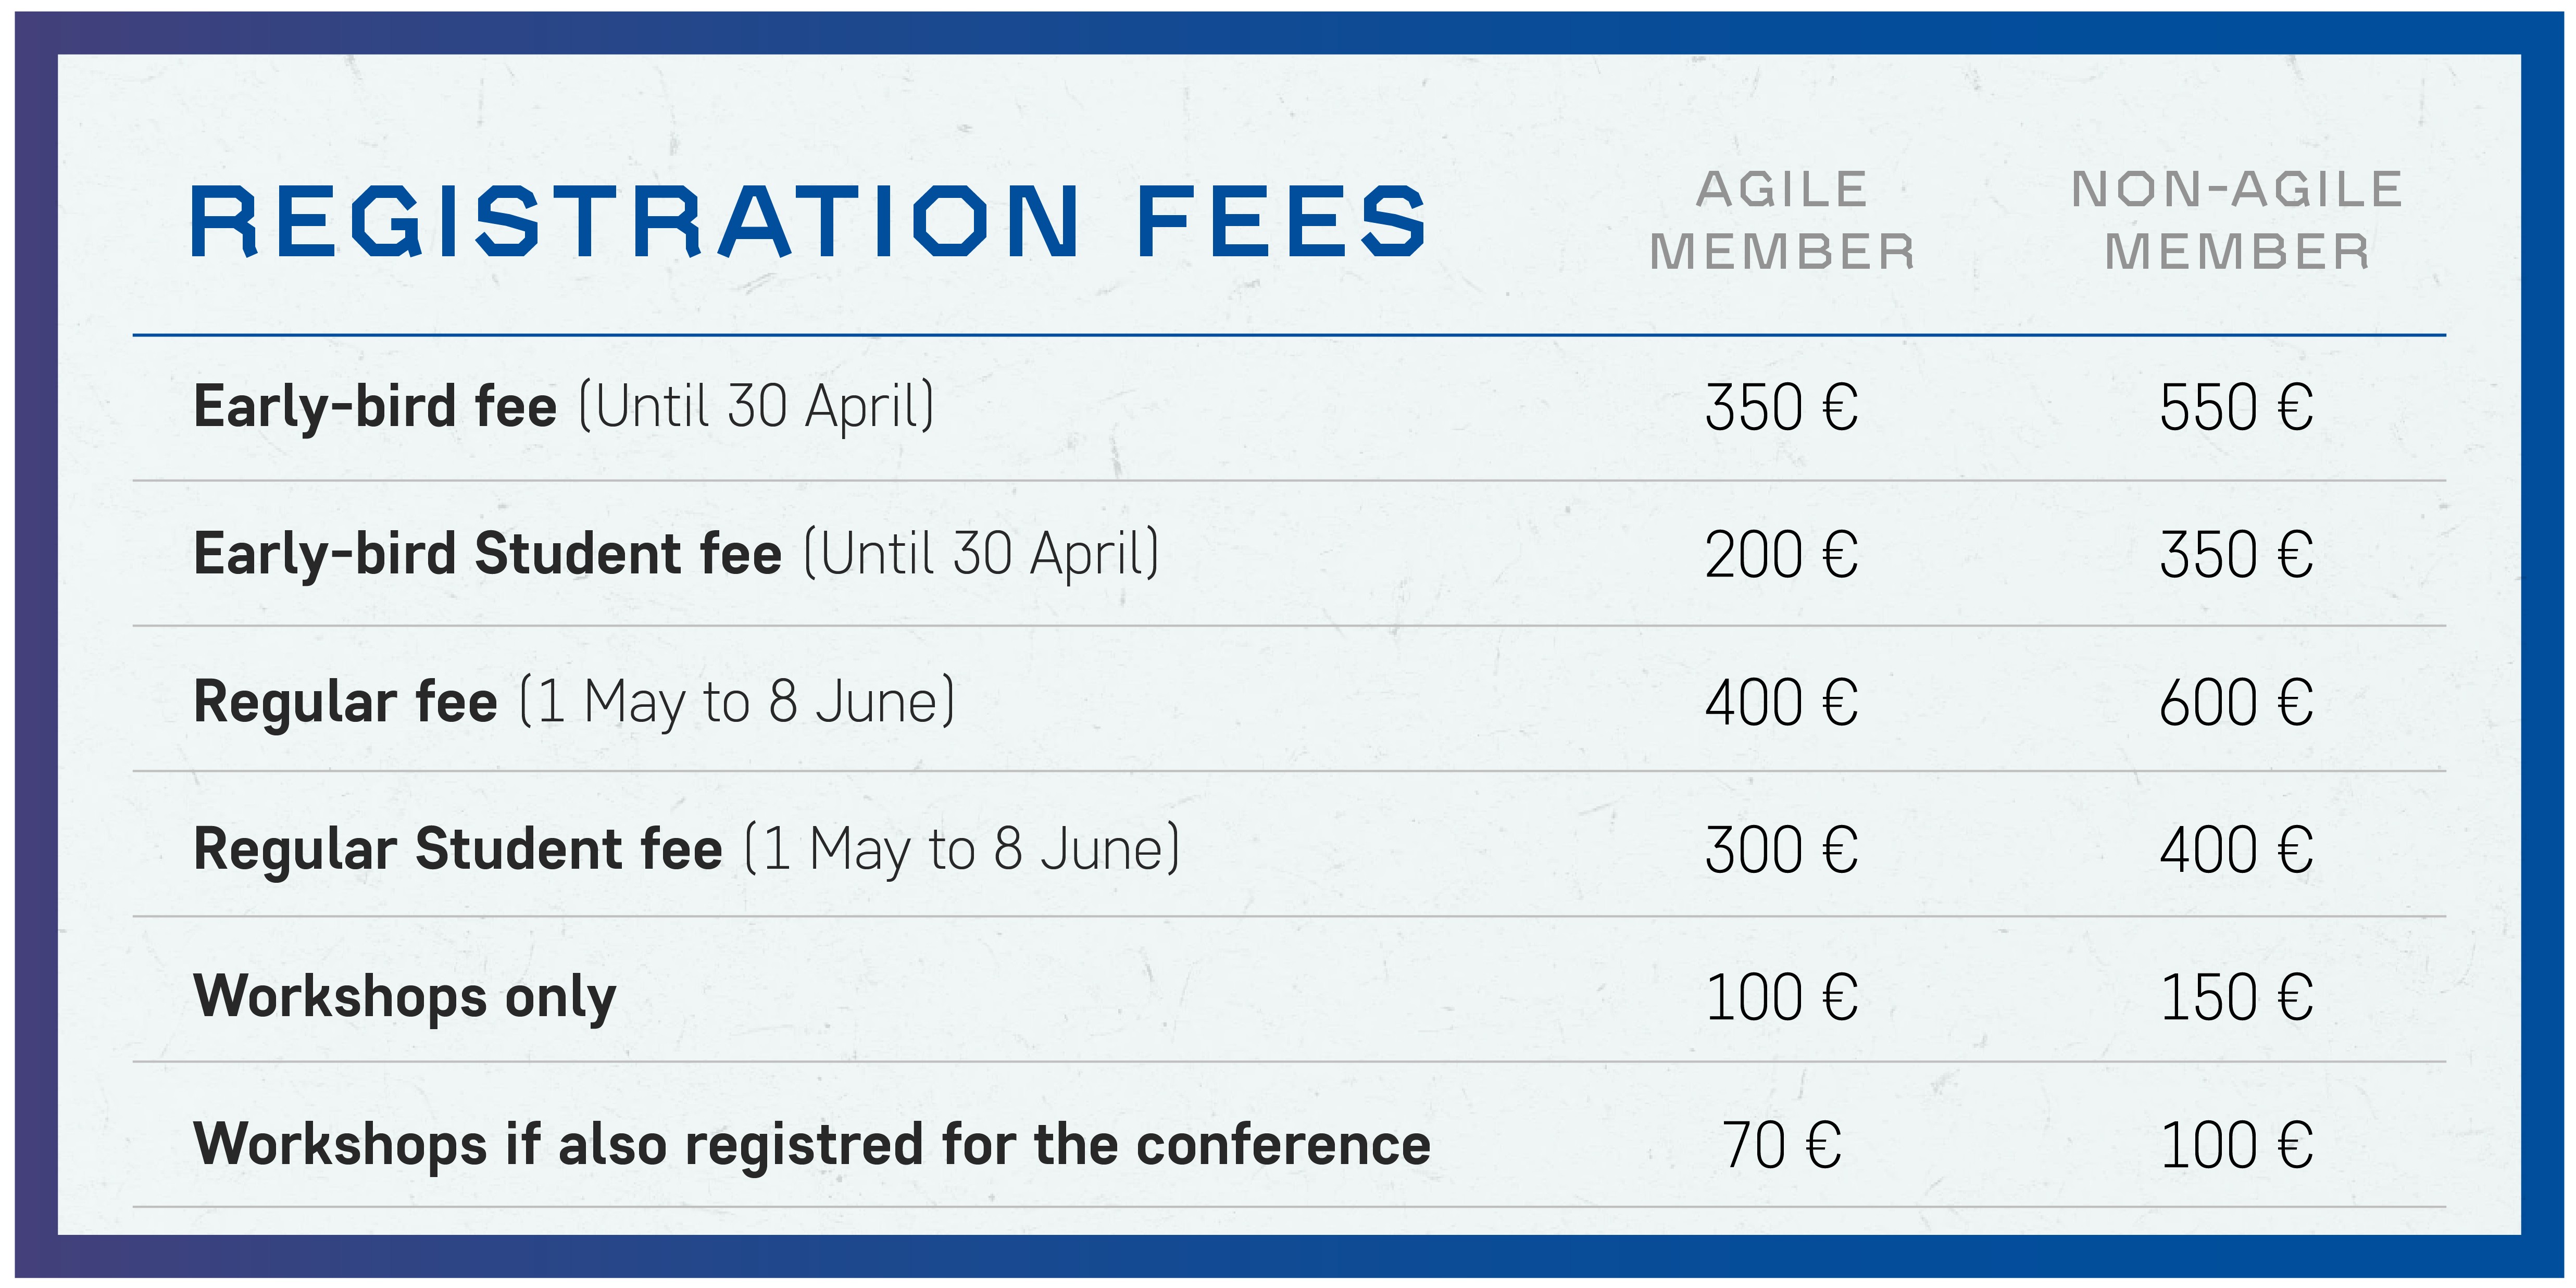Viewport: 2576px width, 1288px height.
Task: Select the Workshops only row label
Action: click(x=405, y=997)
